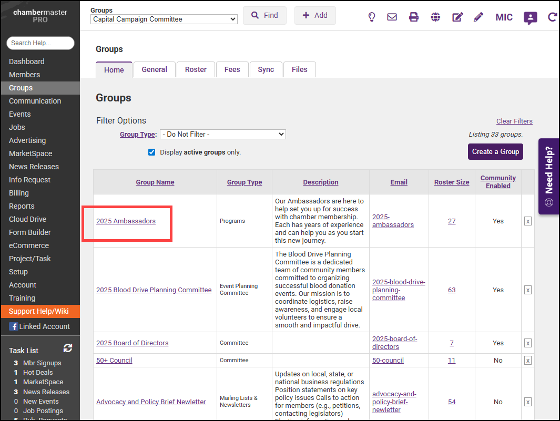
Task: Sort table by Roster Size column
Action: click(x=451, y=182)
